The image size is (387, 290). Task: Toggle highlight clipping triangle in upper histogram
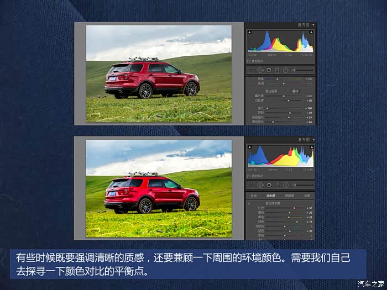[x=311, y=32]
